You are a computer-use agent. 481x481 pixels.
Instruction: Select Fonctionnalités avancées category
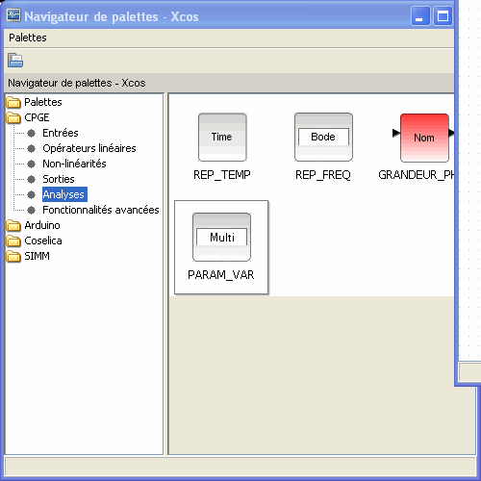(101, 210)
